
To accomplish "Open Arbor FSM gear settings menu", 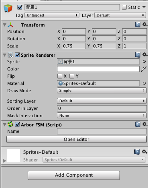I will point(144,124).
